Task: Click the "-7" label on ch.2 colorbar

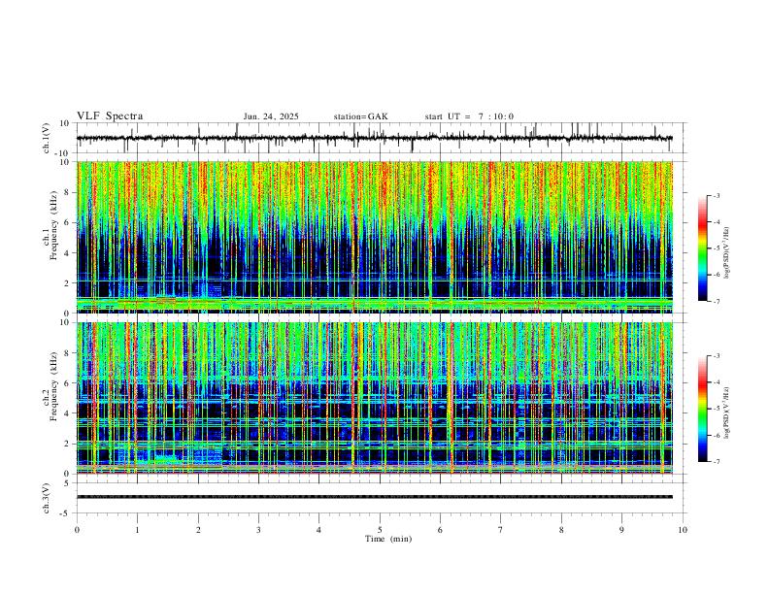Action: [716, 462]
